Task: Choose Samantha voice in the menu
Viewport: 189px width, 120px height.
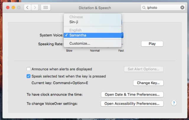Action: pos(78,35)
